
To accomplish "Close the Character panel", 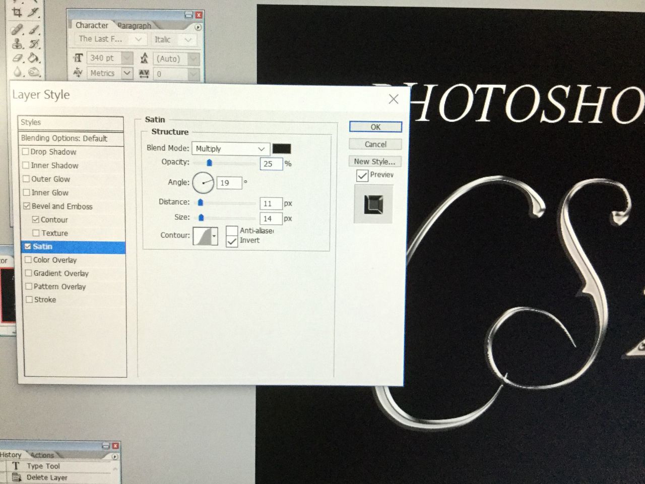I will point(199,15).
